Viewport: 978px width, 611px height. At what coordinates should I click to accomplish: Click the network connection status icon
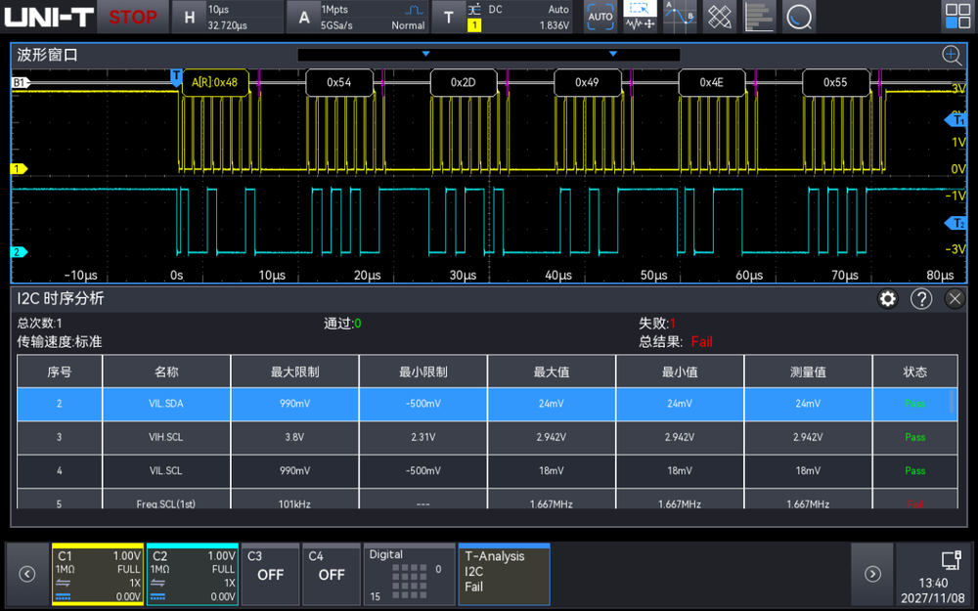[x=951, y=560]
